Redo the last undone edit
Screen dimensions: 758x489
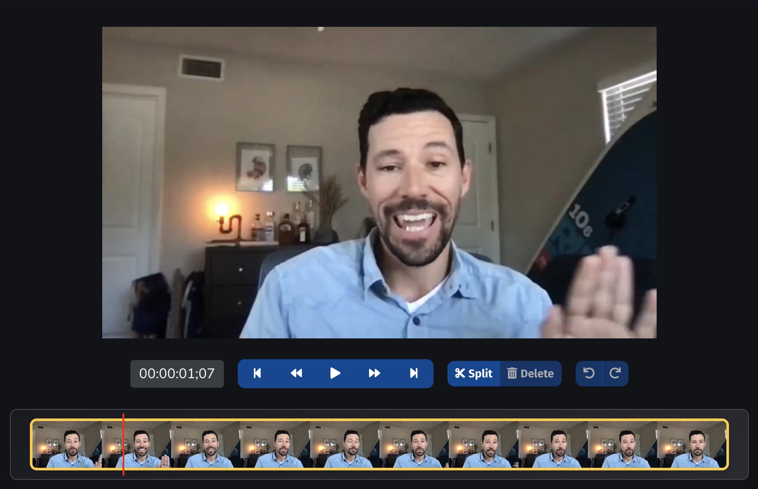615,373
